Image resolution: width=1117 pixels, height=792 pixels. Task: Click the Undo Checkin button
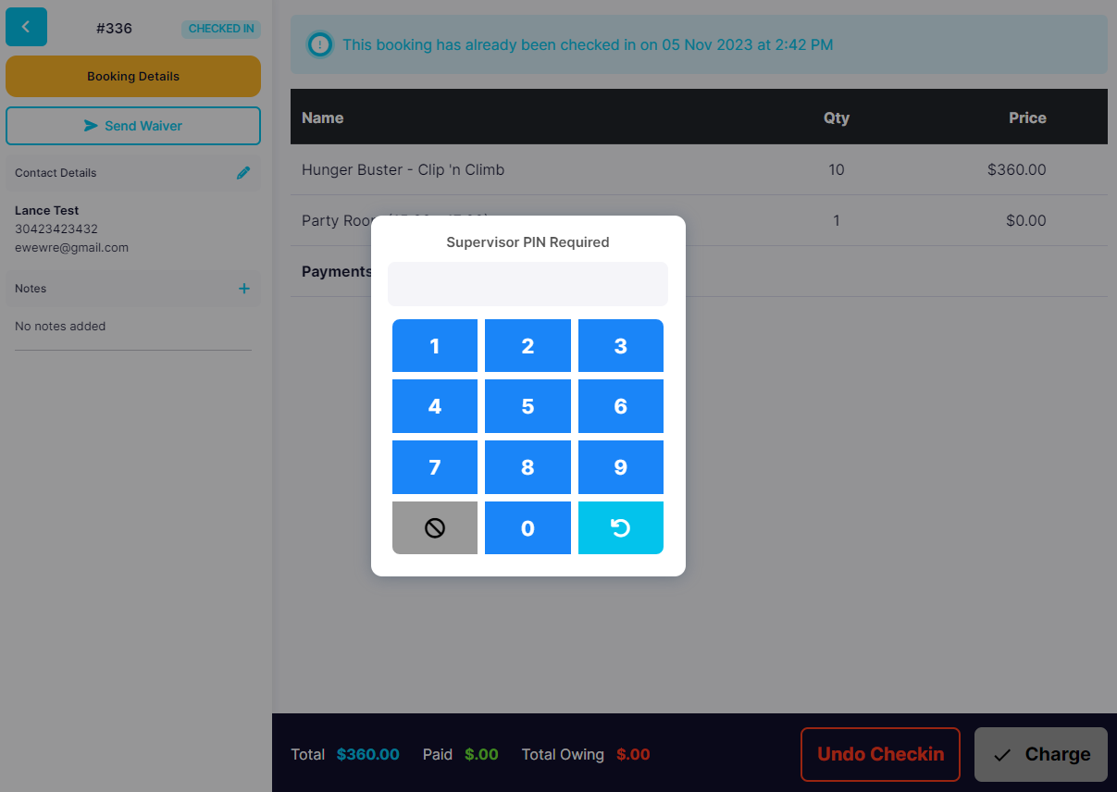tap(880, 754)
